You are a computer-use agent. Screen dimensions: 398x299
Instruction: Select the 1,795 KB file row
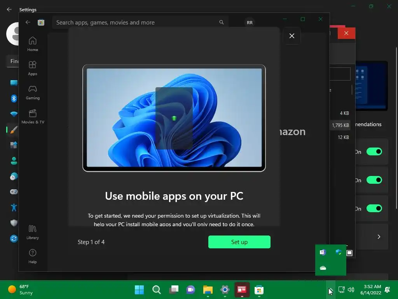tap(340, 125)
